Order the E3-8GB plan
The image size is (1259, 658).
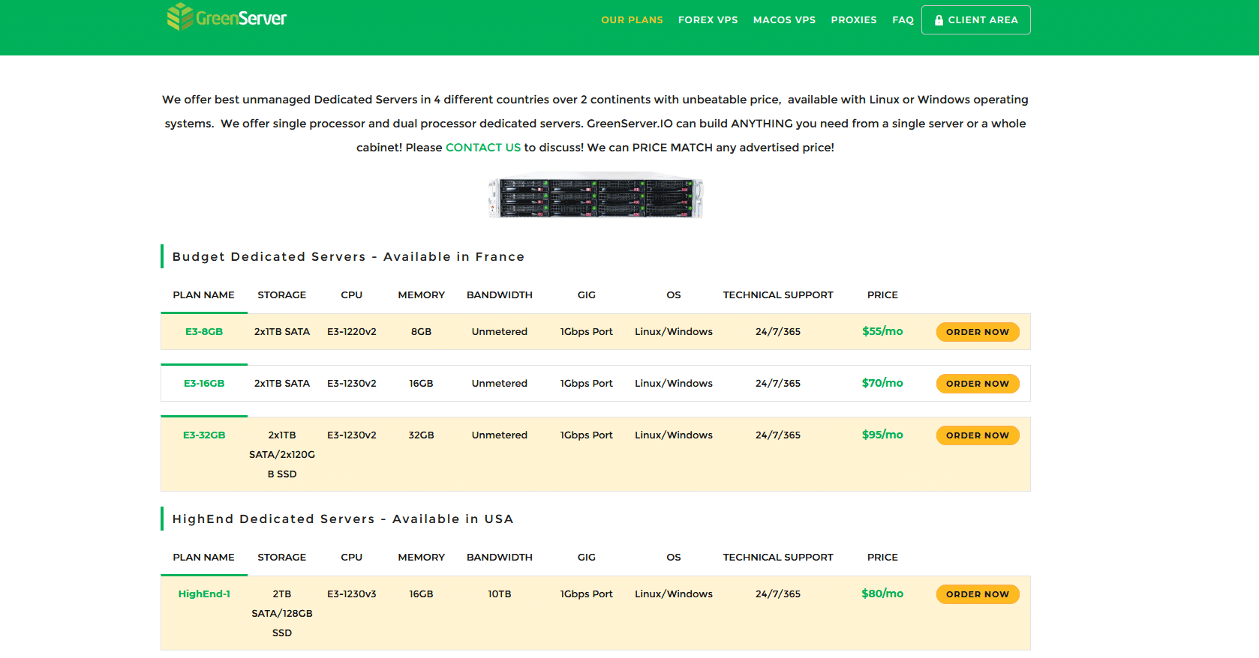tap(977, 332)
